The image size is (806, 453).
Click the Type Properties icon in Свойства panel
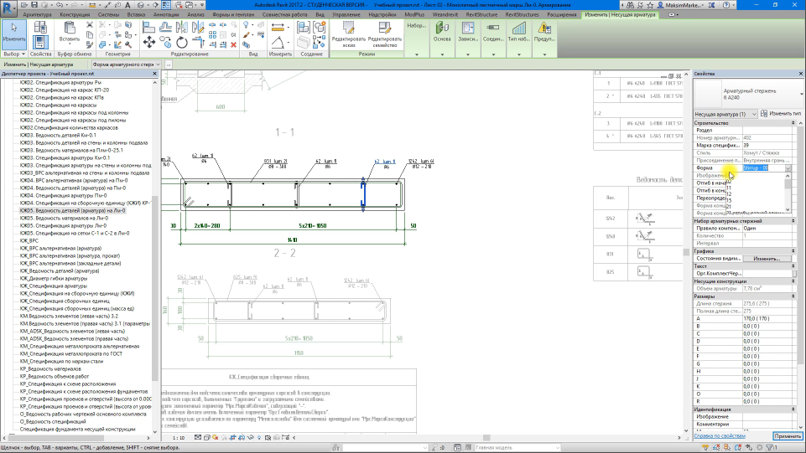coord(40,27)
